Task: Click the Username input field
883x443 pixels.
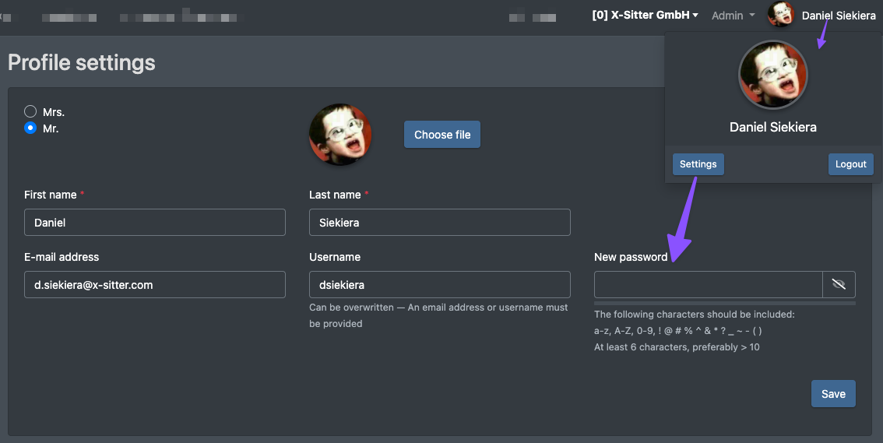Action: click(440, 285)
